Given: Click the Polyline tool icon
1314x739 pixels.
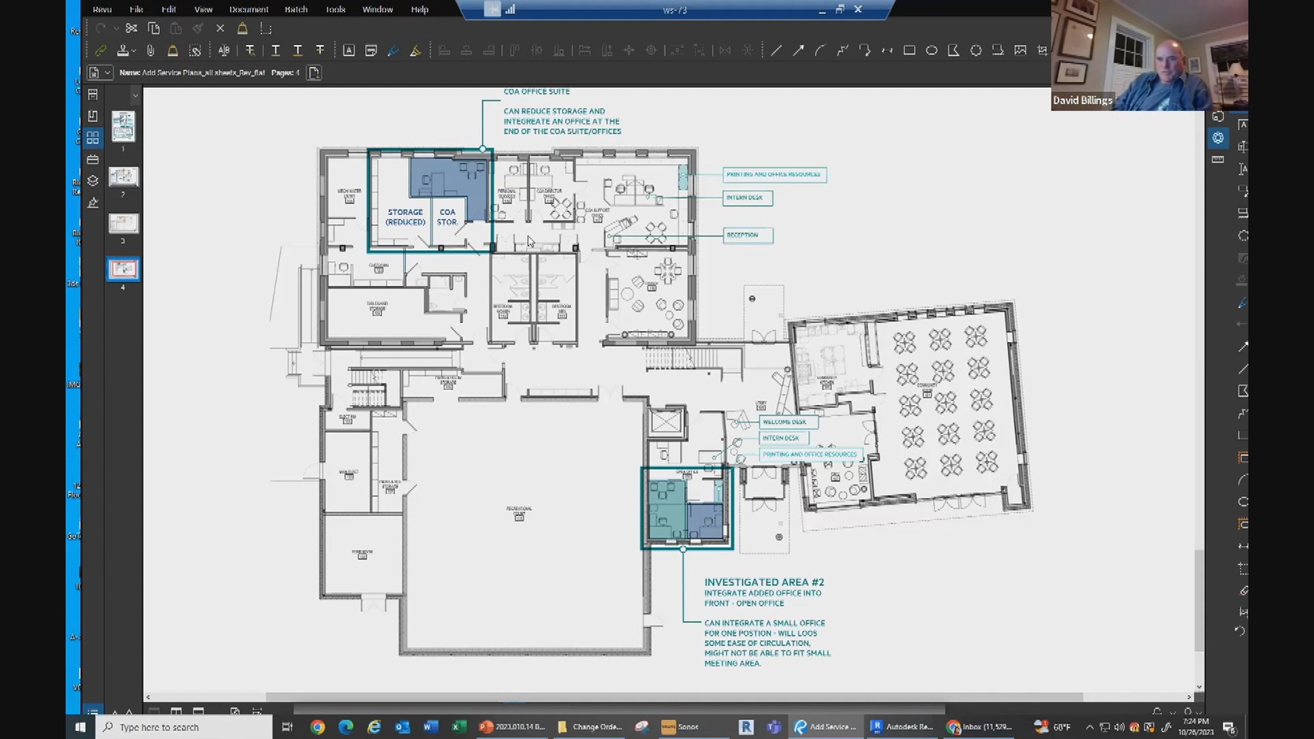Looking at the screenshot, I should (x=842, y=50).
